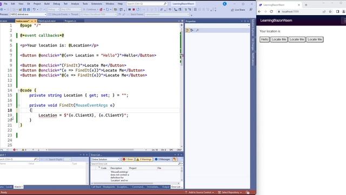Screen dimensions: 346x195
Task: Click the Live Share button
Action: coord(238,10)
